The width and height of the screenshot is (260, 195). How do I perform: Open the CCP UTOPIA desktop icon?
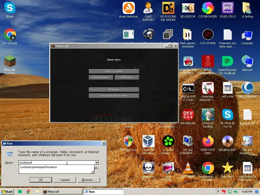(208, 37)
